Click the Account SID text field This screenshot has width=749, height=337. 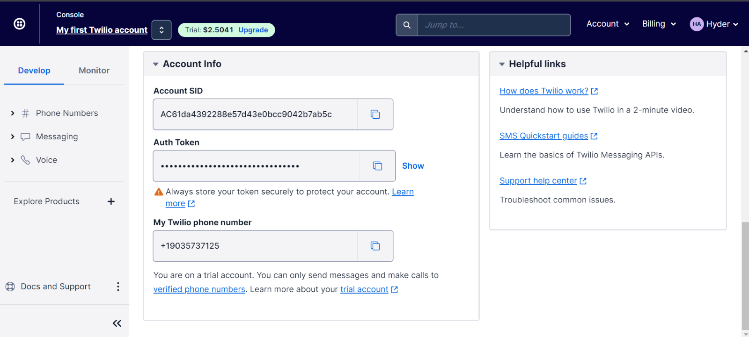[x=255, y=115]
